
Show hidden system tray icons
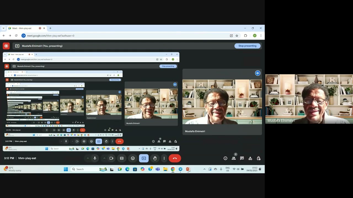[x=204, y=169]
